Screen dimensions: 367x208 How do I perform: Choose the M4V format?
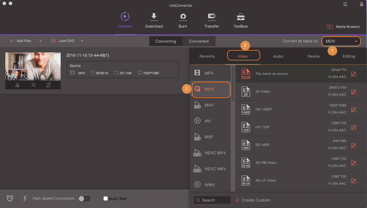(x=211, y=105)
